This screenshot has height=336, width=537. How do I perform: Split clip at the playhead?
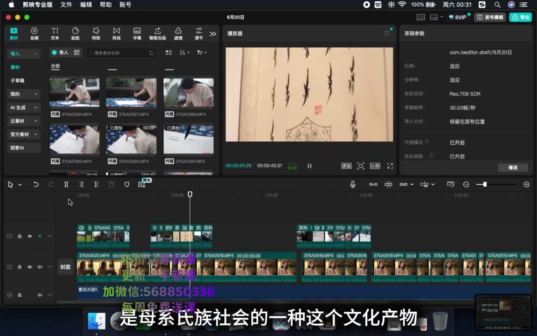coord(66,184)
